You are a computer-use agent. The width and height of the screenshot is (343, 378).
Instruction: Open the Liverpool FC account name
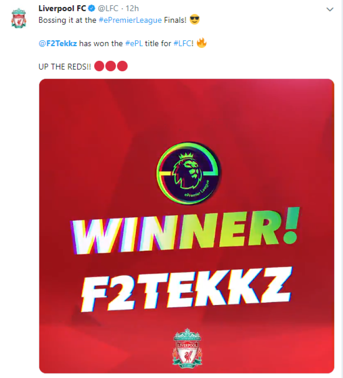tap(62, 8)
